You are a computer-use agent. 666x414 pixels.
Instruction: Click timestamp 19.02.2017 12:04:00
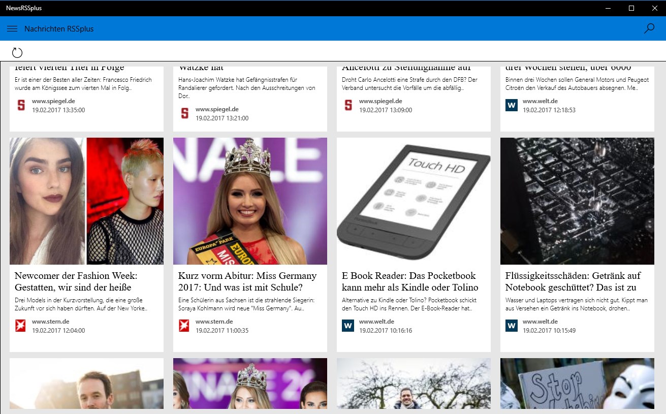point(58,331)
